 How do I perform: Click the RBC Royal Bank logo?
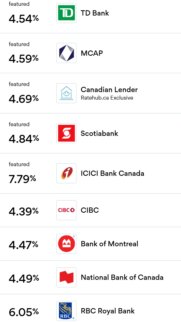(66, 311)
